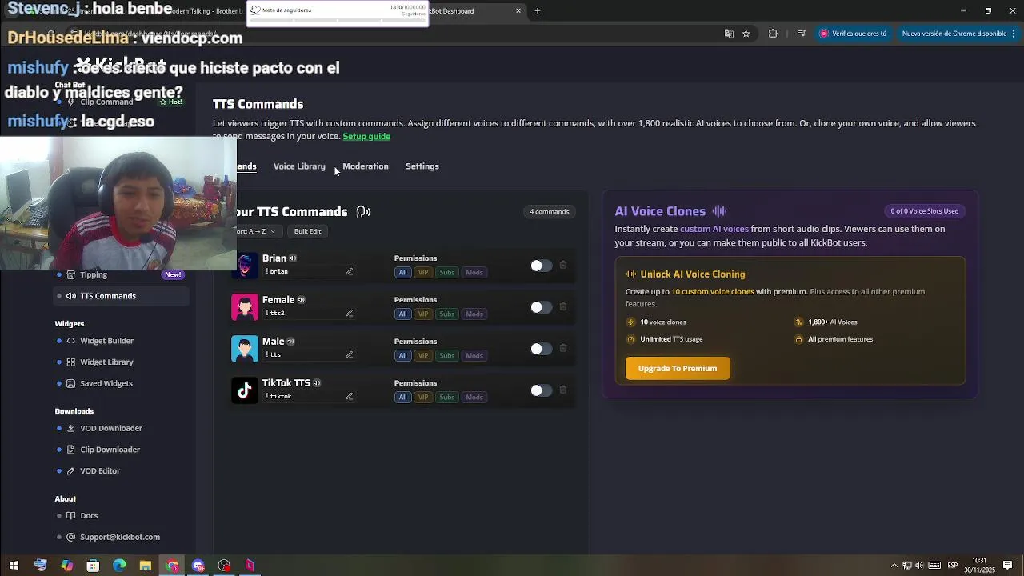The height and width of the screenshot is (576, 1024).
Task: Select VIP permission for Brian
Action: point(423,273)
